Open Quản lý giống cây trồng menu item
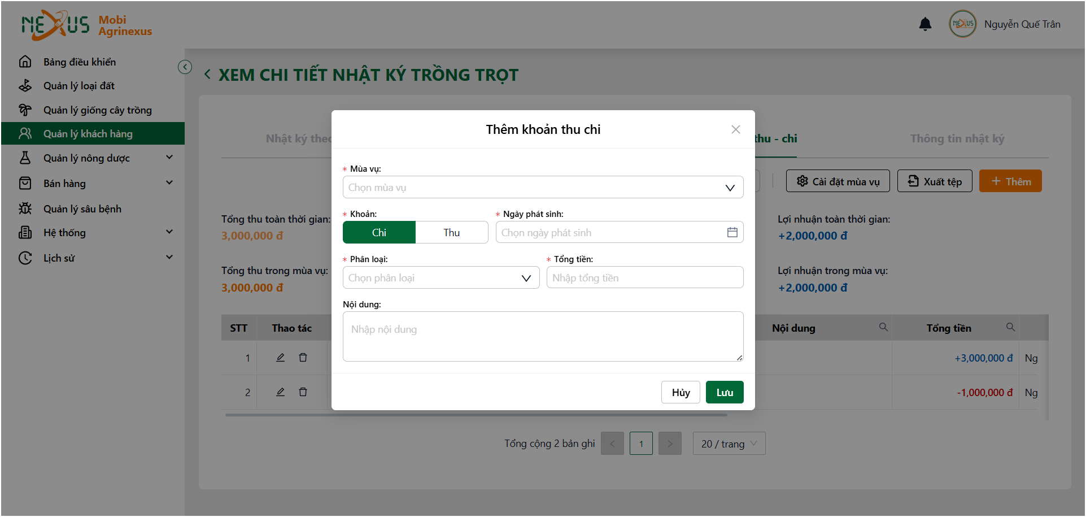This screenshot has width=1086, height=517. (93, 110)
